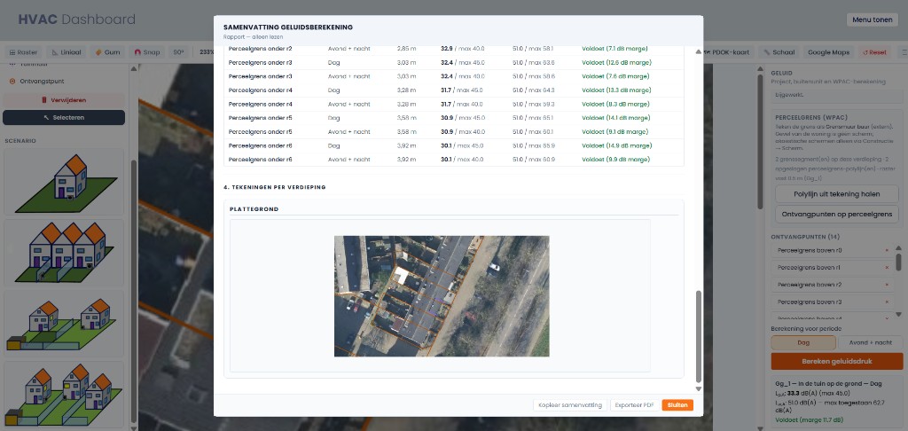
Task: Click the left panel scroll up arrow
Action: pyautogui.click(x=134, y=68)
